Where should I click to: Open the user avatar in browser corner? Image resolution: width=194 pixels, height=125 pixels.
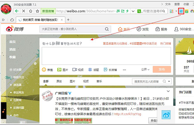click(6, 9)
